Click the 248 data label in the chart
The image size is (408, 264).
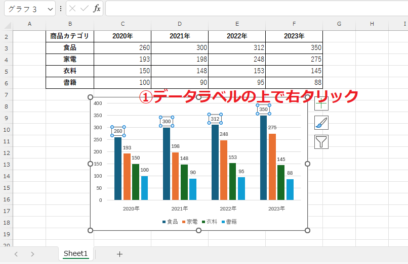[x=224, y=134]
